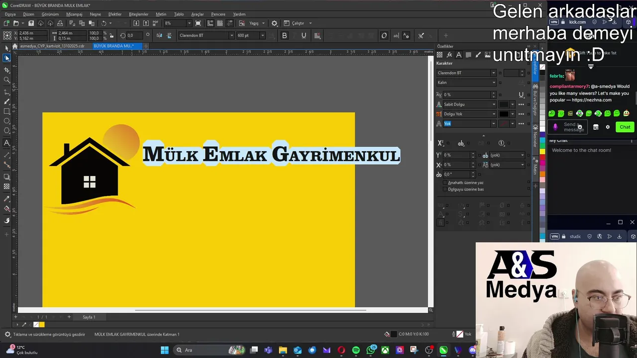Image resolution: width=637 pixels, height=358 pixels.
Task: Open WhatsApp from the taskbar
Action: [371, 350]
